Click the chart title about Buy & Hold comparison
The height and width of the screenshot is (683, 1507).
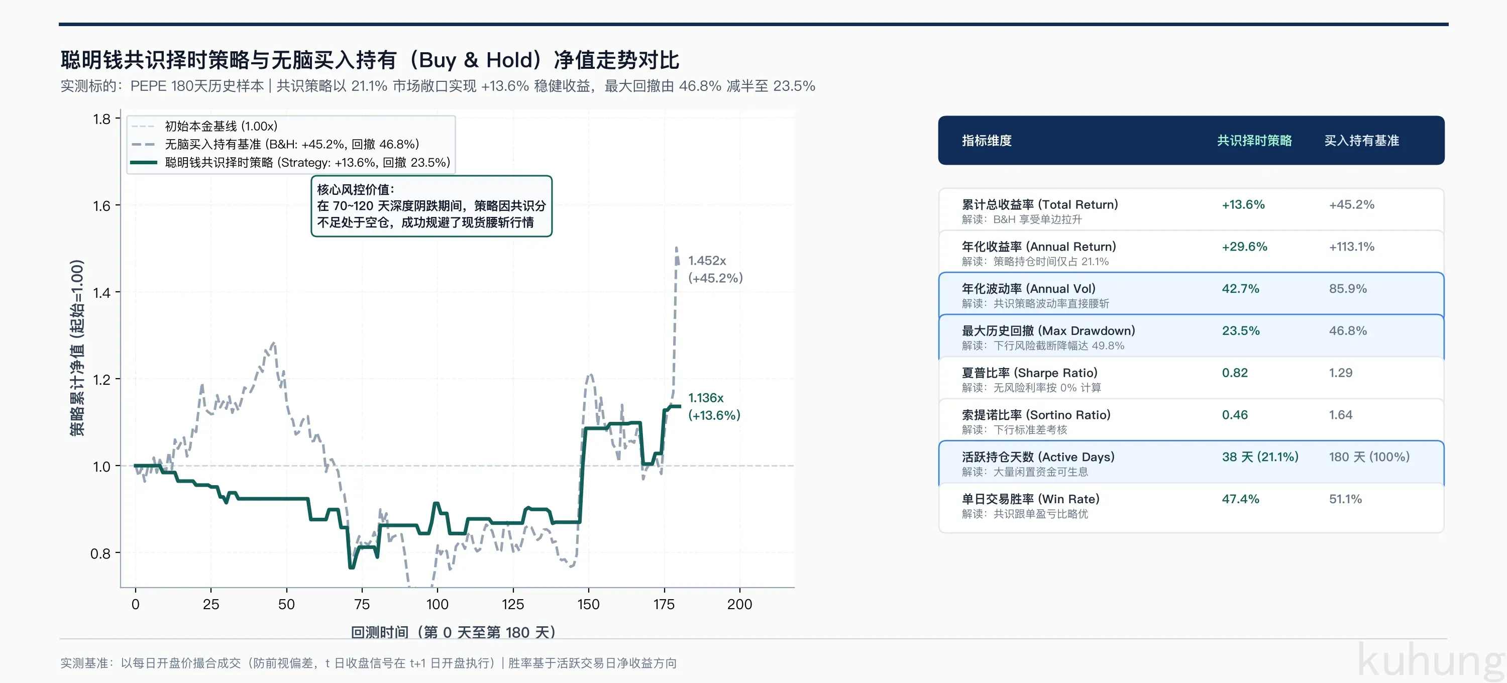(x=370, y=60)
